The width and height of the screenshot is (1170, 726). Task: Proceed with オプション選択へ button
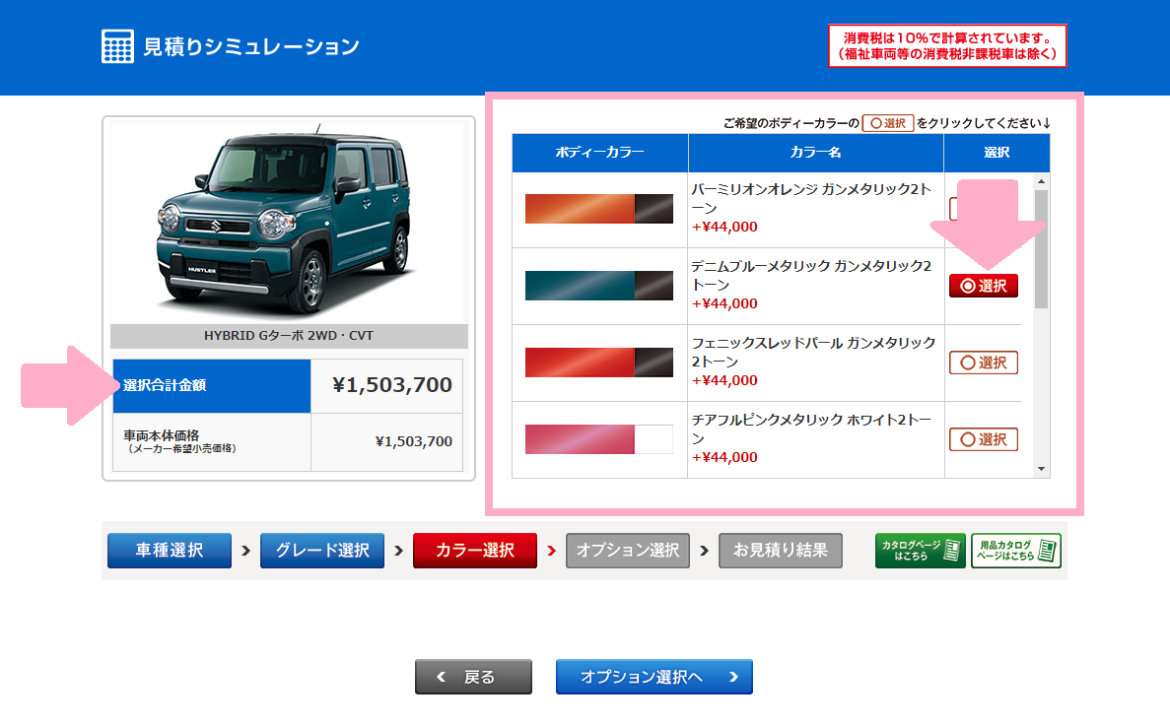pos(654,677)
